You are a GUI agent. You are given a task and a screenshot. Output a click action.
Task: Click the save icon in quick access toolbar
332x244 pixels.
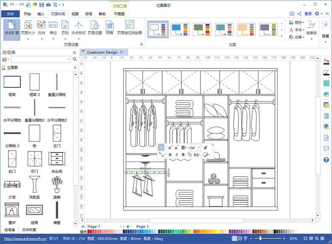41,5
